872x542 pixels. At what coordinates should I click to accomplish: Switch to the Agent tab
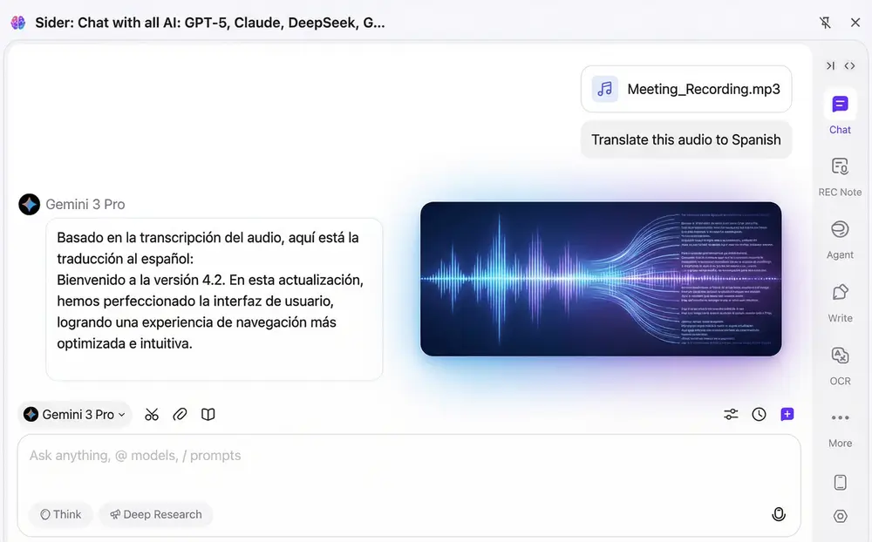pyautogui.click(x=840, y=240)
